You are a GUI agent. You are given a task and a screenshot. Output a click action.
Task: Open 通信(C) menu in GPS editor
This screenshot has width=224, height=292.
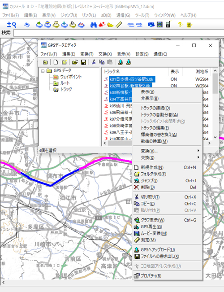click(x=160, y=54)
